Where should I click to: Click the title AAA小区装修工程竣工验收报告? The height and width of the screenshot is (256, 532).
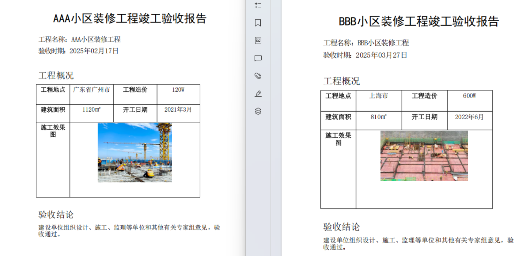(130, 19)
